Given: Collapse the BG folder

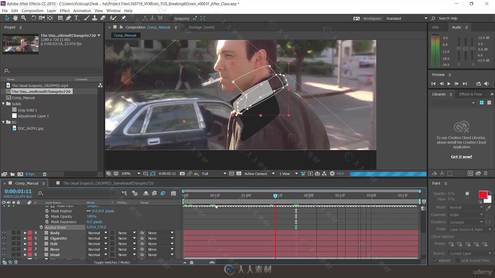Looking at the screenshot, I should pos(3,122).
